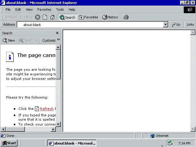Image resolution: width=196 pixels, height=147 pixels.
Task: Start a New search in panel
Action: (9, 40)
